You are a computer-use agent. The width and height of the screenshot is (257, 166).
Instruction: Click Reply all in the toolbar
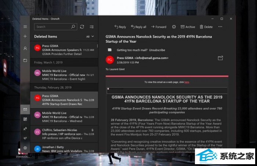pyautogui.click(x=138, y=27)
